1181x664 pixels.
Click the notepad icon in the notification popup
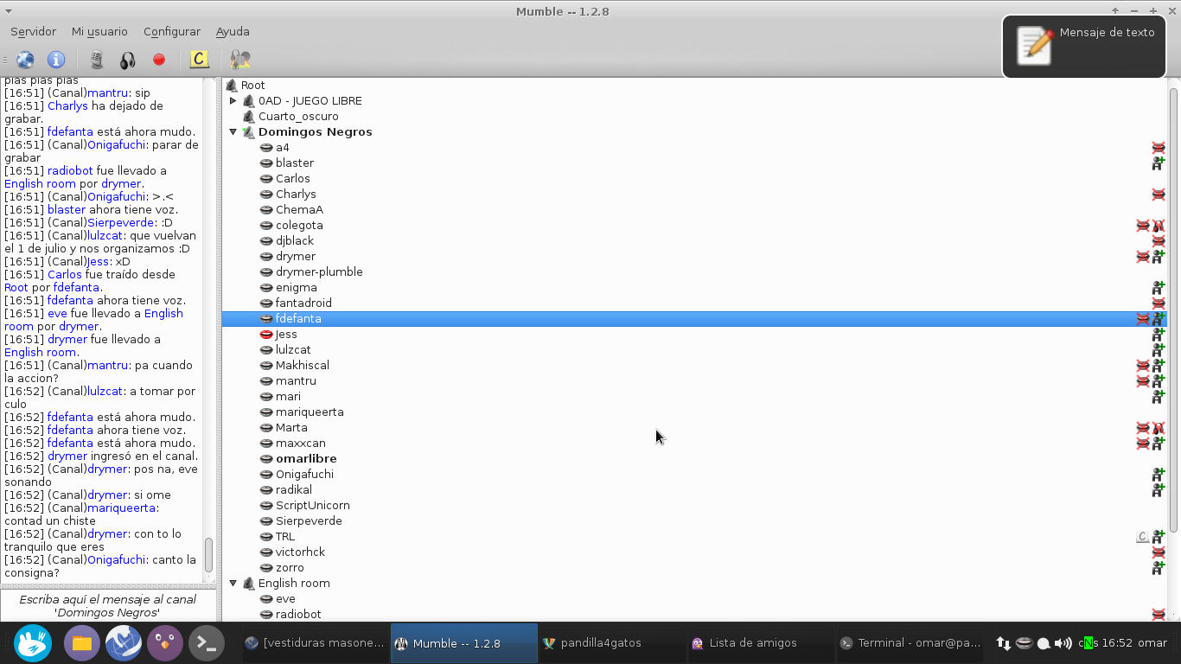(x=1035, y=45)
